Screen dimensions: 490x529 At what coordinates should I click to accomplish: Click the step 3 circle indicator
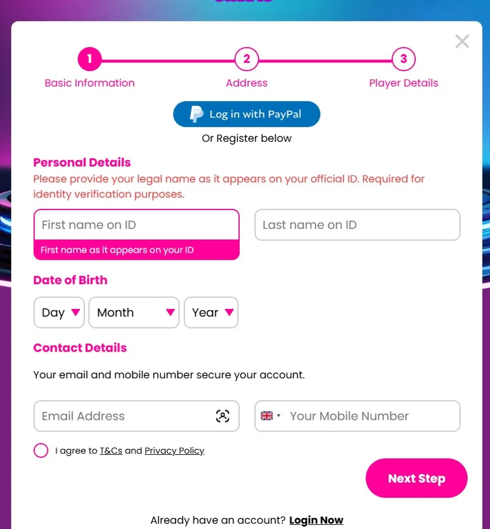coord(403,59)
